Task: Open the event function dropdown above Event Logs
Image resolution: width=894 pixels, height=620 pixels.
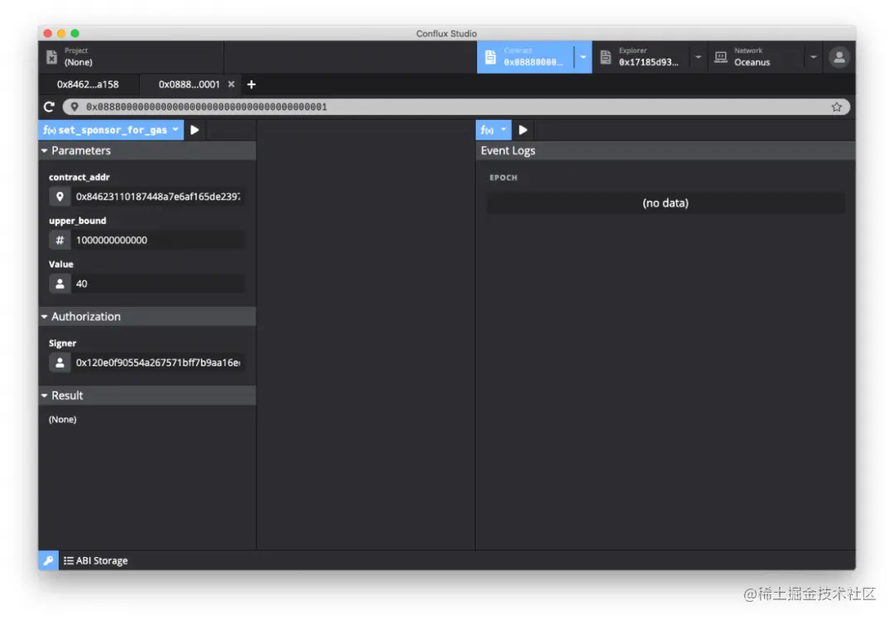Action: (x=493, y=130)
